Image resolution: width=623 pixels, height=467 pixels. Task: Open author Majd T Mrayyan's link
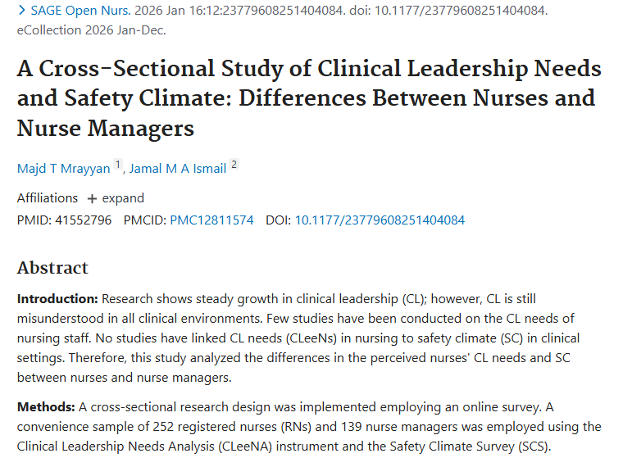63,168
